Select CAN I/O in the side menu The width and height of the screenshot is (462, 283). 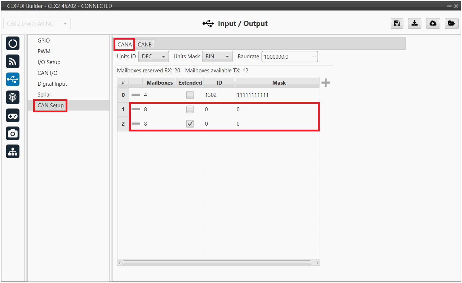[x=48, y=73]
